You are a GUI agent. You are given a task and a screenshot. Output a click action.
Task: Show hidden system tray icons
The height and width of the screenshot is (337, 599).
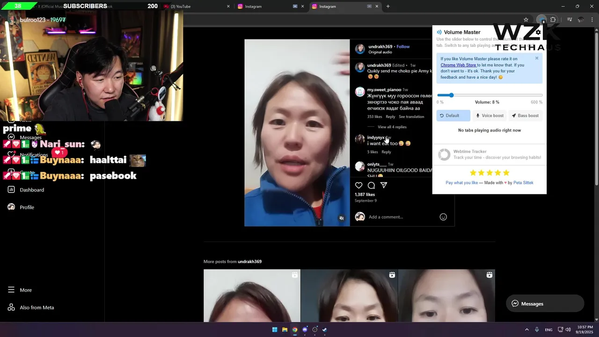[526, 330]
